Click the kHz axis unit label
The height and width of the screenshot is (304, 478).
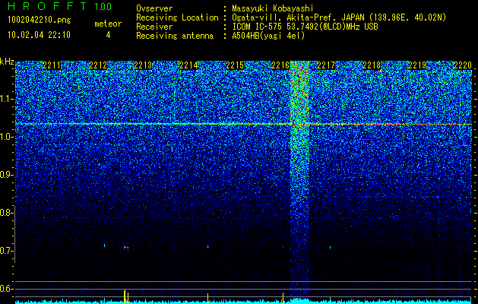click(7, 62)
